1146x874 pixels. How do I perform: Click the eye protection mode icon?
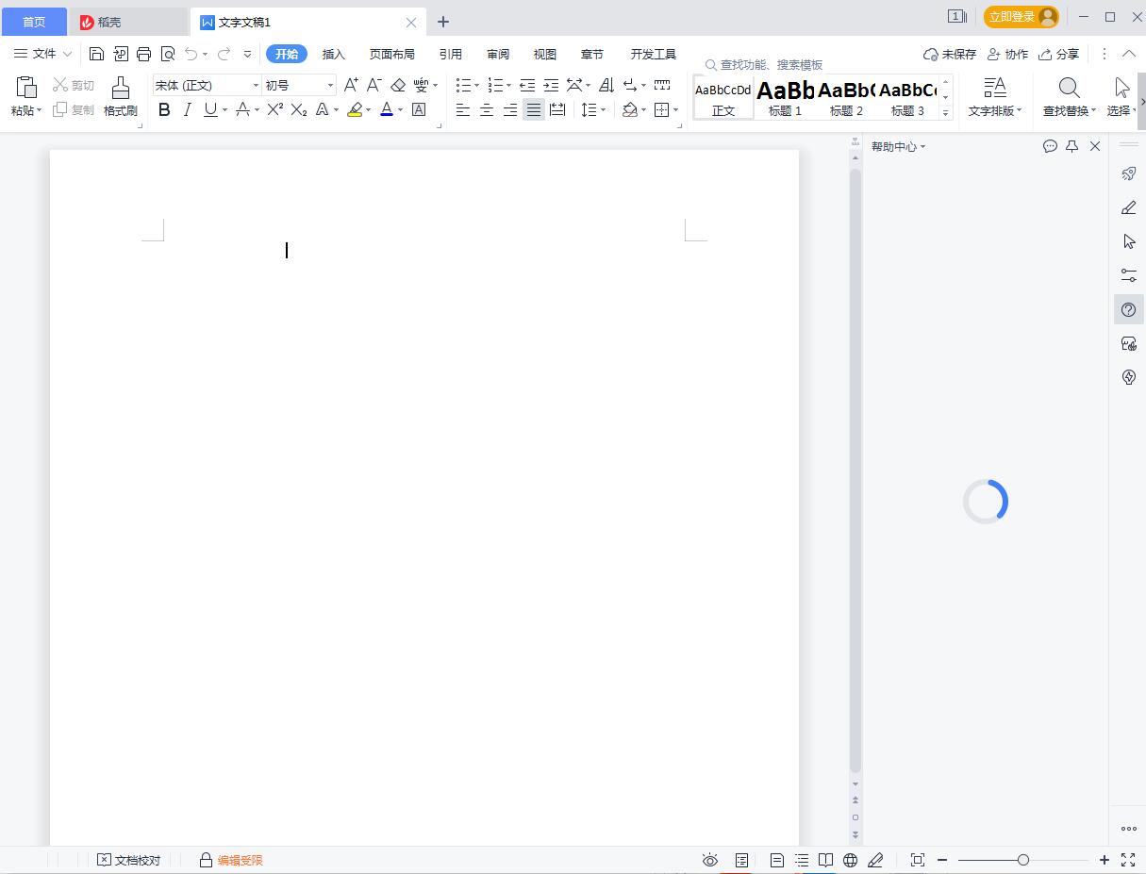(x=710, y=860)
